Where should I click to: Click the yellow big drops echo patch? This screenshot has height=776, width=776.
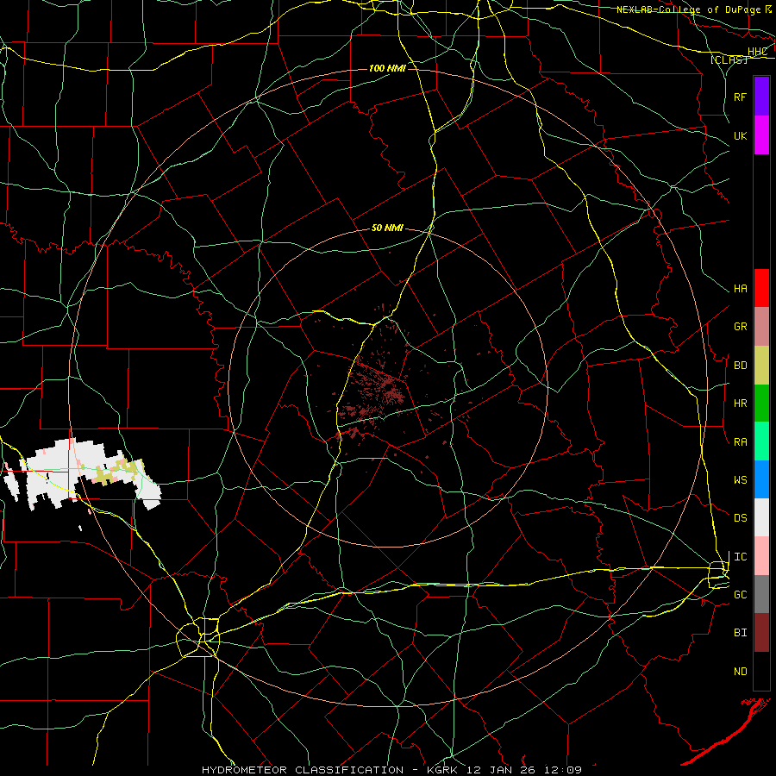116,472
